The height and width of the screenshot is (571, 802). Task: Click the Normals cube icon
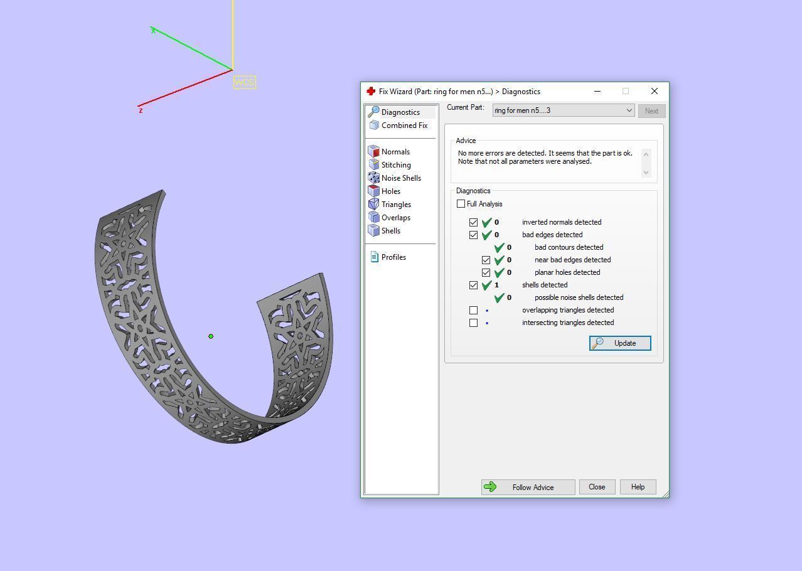coord(373,151)
